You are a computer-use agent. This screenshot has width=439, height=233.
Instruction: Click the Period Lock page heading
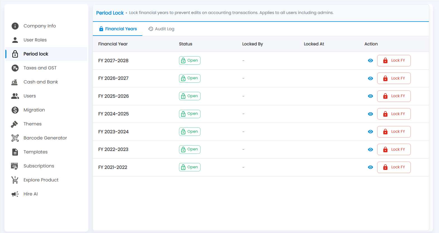click(x=110, y=13)
